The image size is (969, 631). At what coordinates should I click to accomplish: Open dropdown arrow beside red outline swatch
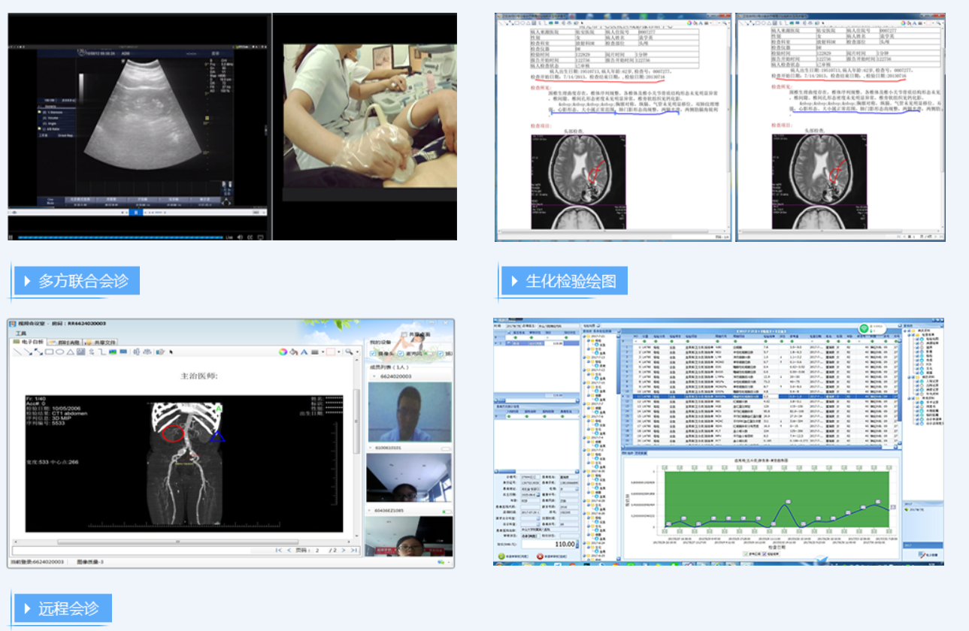339,352
